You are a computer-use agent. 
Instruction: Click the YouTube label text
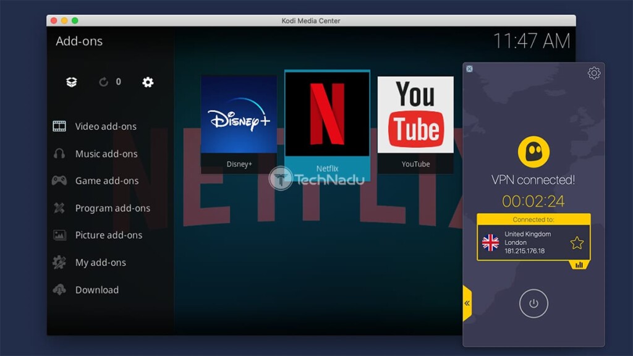415,164
